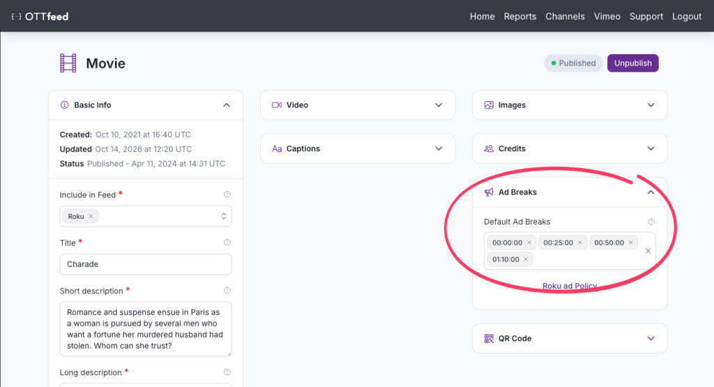Go to Home in navigation
714x387 pixels.
[483, 17]
